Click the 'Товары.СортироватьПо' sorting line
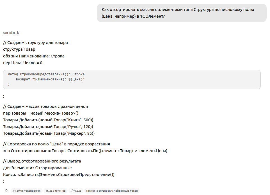This screenshot has width=270, height=195. pos(85,151)
